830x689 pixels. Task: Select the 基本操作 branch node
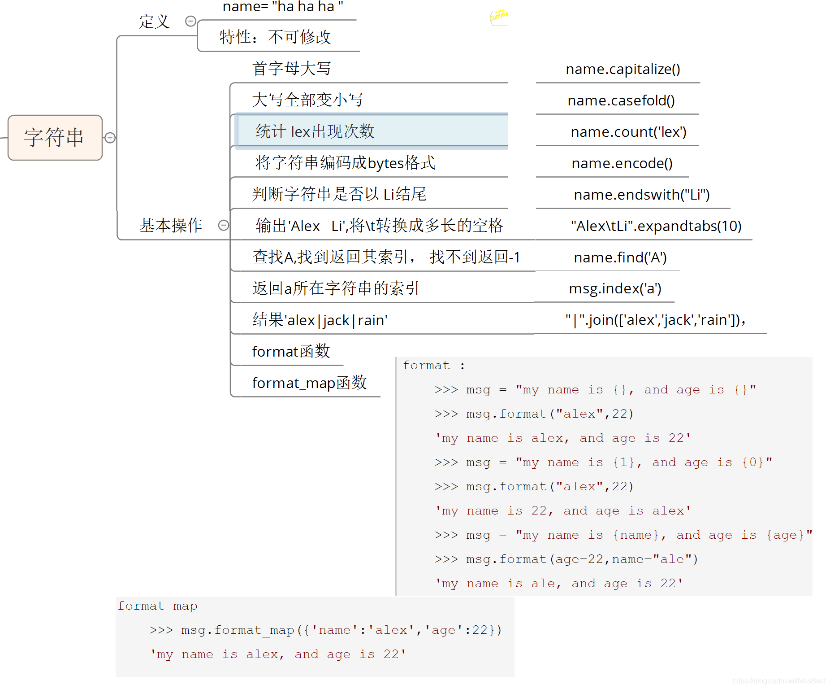click(x=171, y=225)
